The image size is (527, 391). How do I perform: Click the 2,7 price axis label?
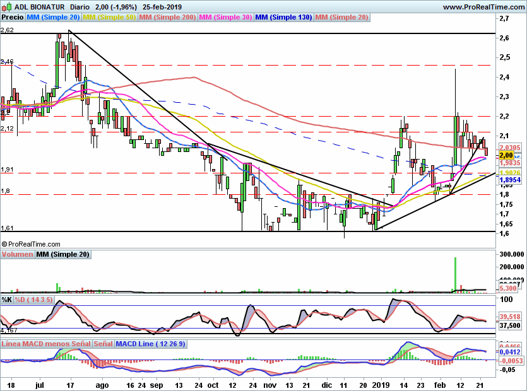pos(504,18)
